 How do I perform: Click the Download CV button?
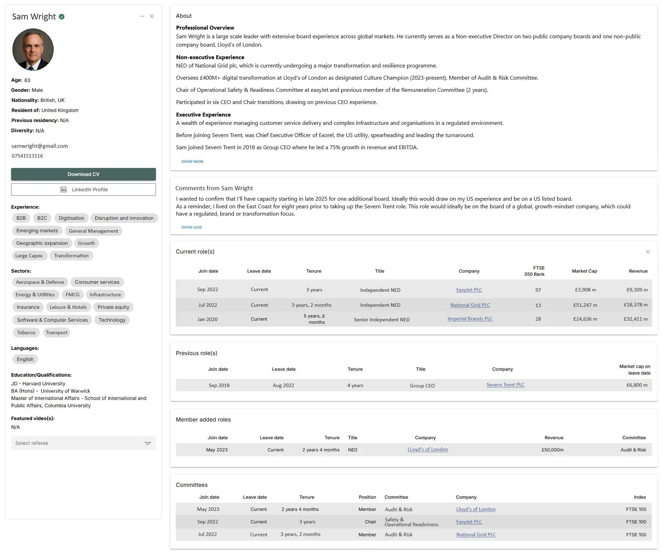pyautogui.click(x=84, y=174)
